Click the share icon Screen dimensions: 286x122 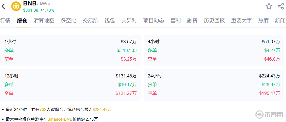[x=281, y=6]
